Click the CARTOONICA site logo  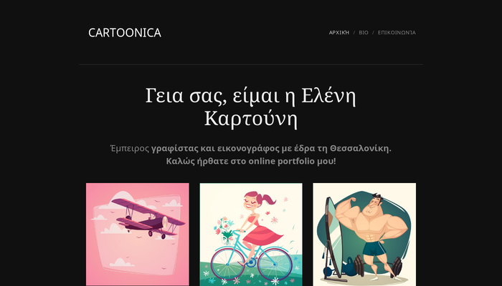[x=125, y=33]
